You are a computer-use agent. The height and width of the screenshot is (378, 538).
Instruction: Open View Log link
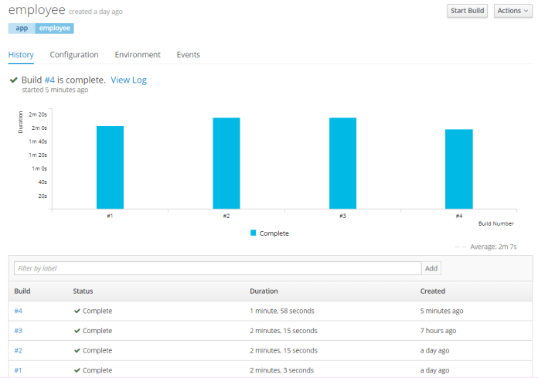128,80
